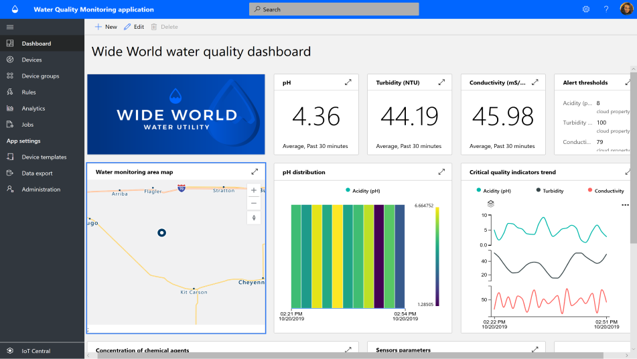
Task: Toggle the Turbidity series in trend legend
Action: [x=549, y=191]
